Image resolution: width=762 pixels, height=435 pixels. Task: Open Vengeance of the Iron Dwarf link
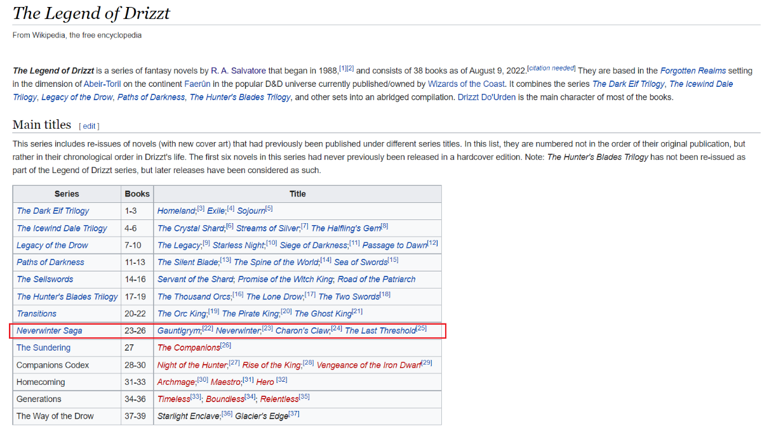click(x=369, y=365)
